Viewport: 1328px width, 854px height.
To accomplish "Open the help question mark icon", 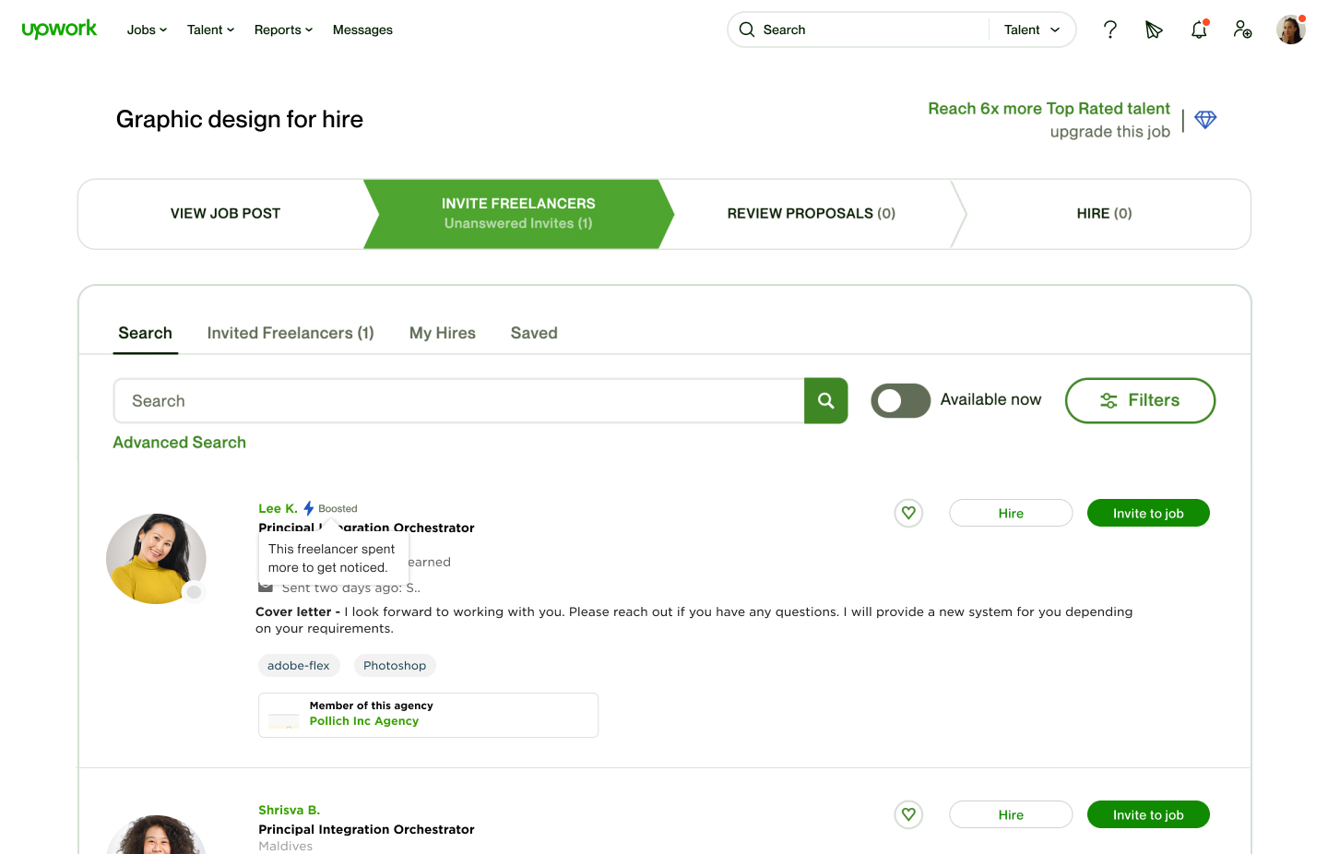I will click(x=1109, y=30).
